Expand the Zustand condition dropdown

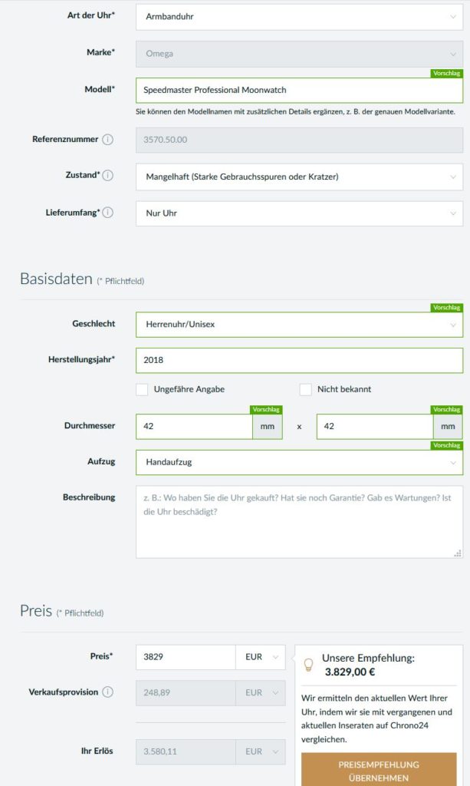pyautogui.click(x=299, y=177)
